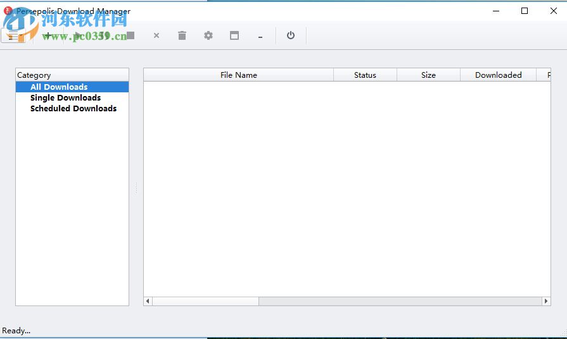
Task: Click the horizontal scrollbar thumb
Action: click(205, 301)
